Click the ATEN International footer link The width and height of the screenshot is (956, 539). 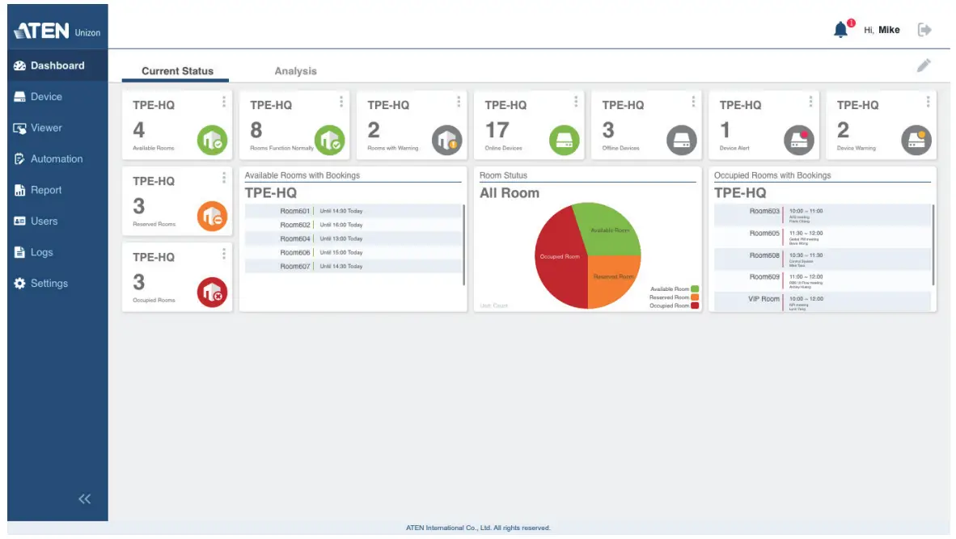(x=477, y=527)
